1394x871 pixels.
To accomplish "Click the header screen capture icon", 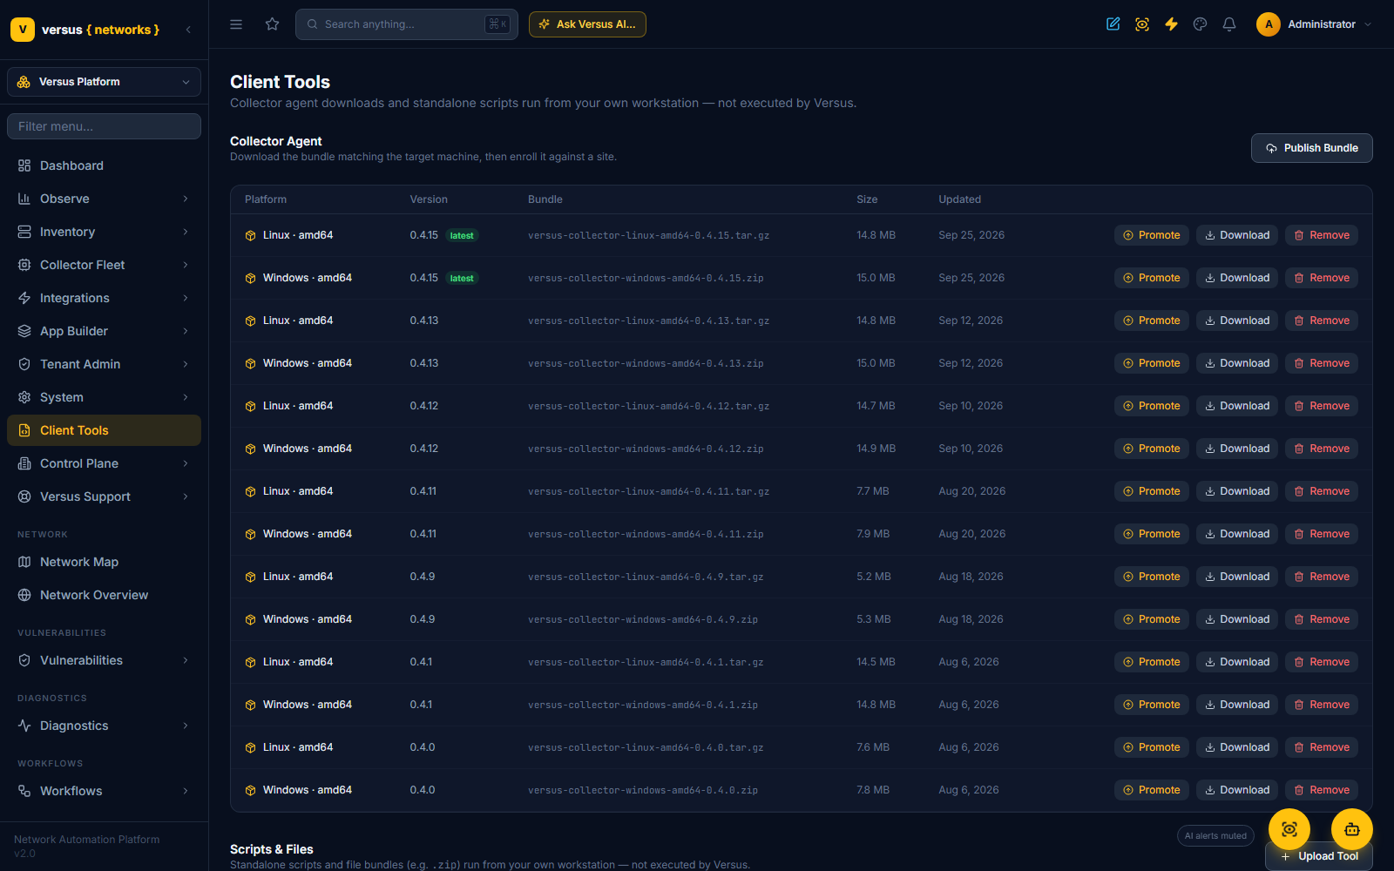I will tap(1142, 24).
